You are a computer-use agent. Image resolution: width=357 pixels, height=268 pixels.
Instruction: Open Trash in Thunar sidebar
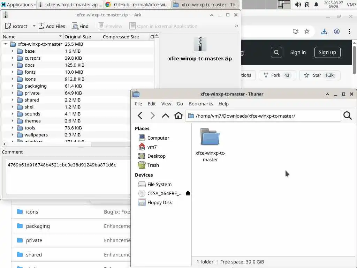pyautogui.click(x=153, y=165)
